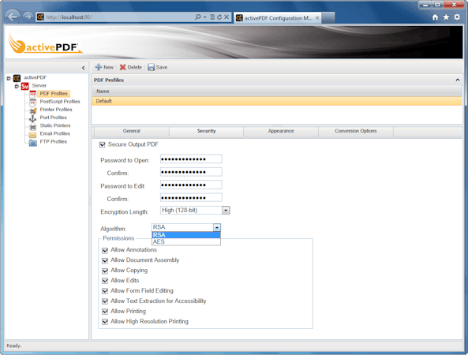Select the Default profile row
468x355 pixels.
pyautogui.click(x=277, y=101)
